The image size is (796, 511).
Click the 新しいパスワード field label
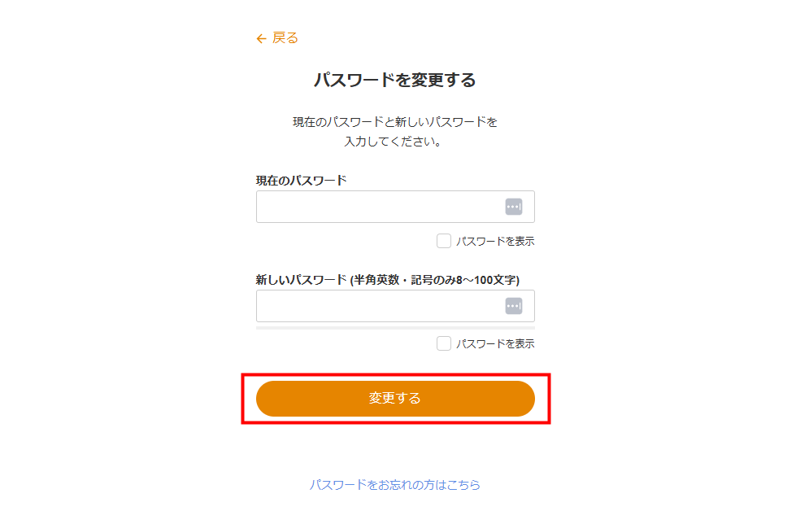point(301,280)
